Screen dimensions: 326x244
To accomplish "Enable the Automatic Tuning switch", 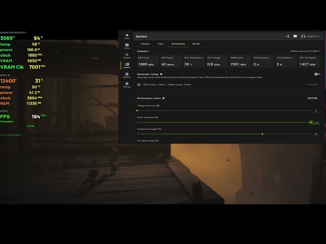I will click(x=317, y=74).
